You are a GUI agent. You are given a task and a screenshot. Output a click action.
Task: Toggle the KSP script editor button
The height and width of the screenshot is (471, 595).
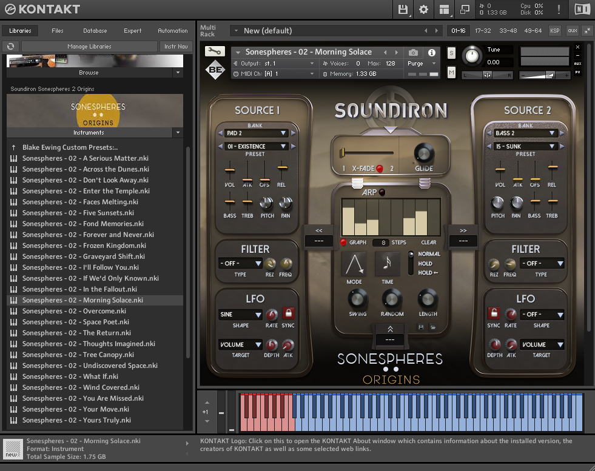[555, 31]
